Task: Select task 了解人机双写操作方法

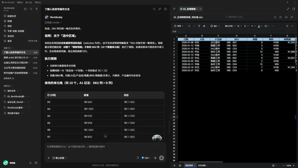Action: [x=20, y=52]
